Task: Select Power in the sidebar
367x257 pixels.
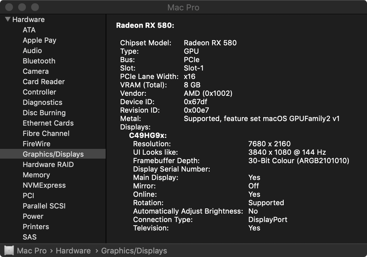Action: pos(33,216)
